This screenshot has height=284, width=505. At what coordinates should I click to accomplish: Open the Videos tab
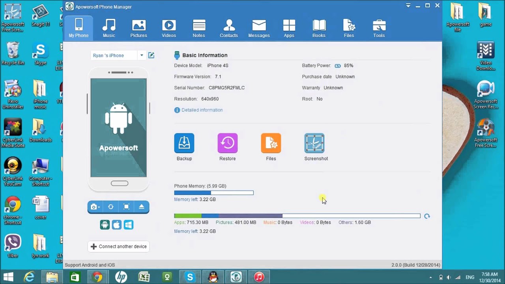[x=169, y=28]
